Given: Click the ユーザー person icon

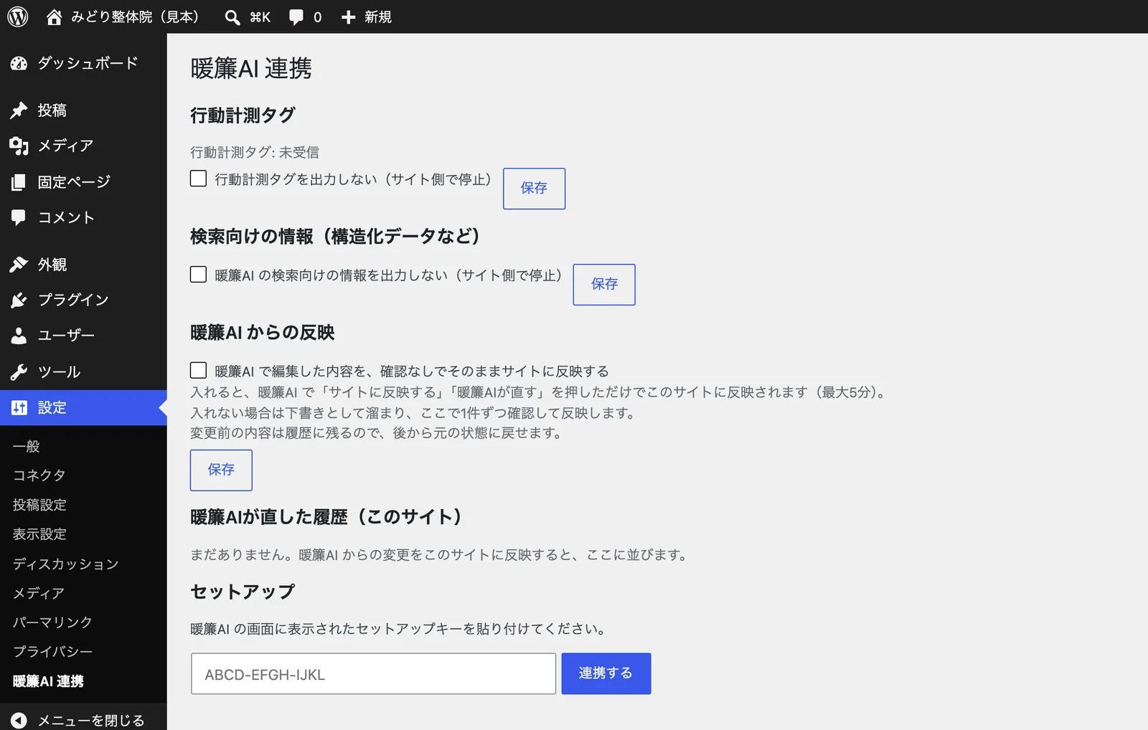Looking at the screenshot, I should pos(19,336).
